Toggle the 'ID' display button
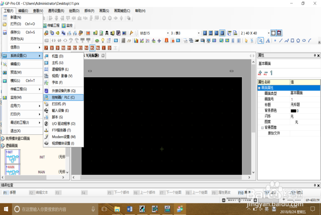 [205, 33]
